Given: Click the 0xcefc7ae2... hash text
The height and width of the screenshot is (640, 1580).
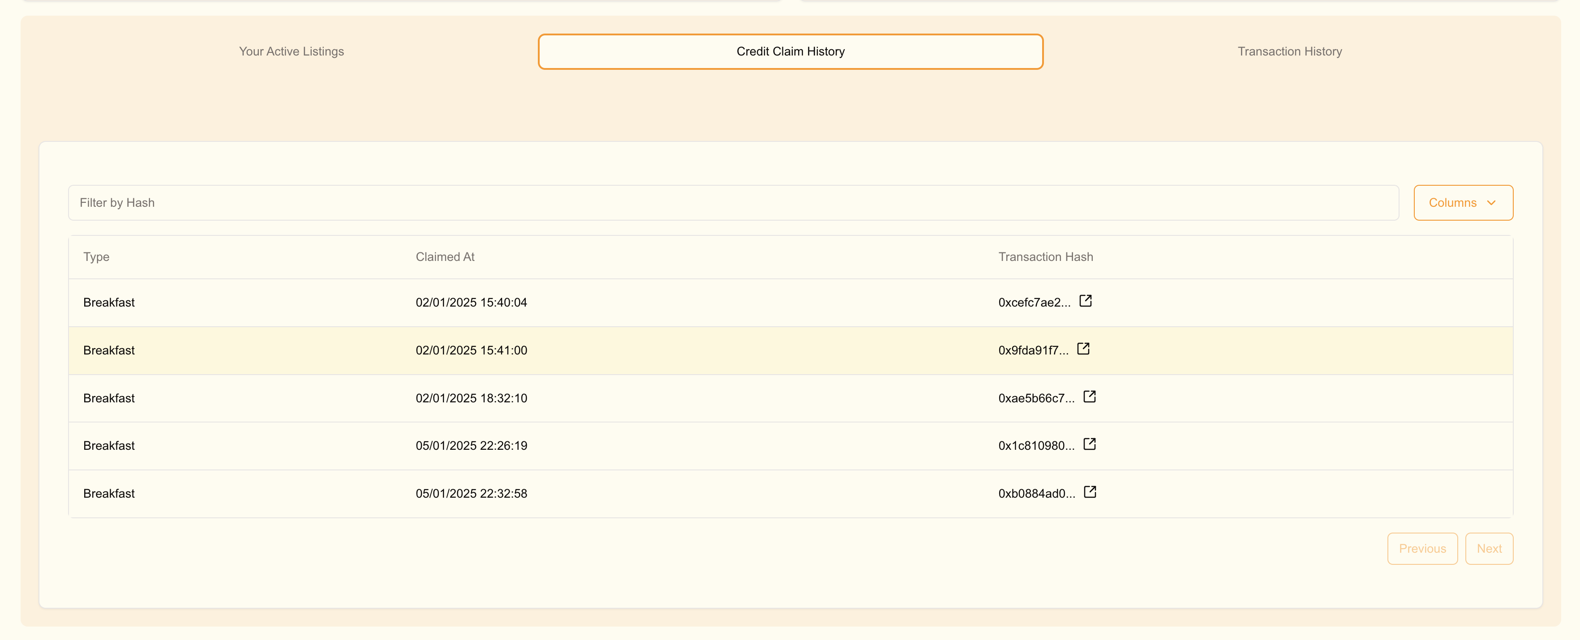Looking at the screenshot, I should pos(1034,302).
